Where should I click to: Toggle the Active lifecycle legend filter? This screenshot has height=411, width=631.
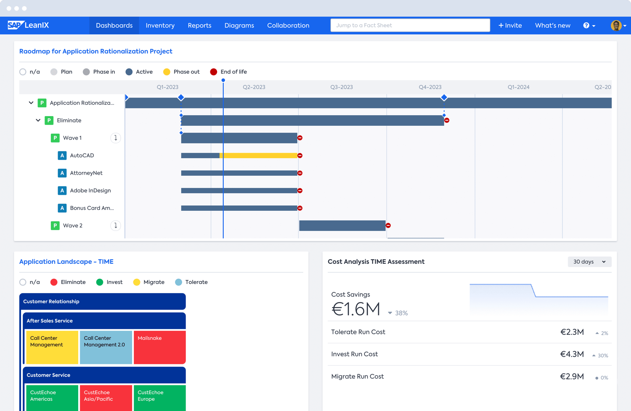[129, 72]
